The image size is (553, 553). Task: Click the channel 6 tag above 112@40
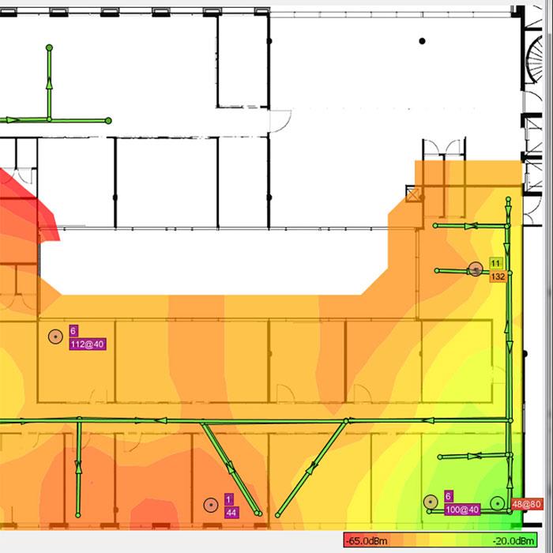(73, 331)
